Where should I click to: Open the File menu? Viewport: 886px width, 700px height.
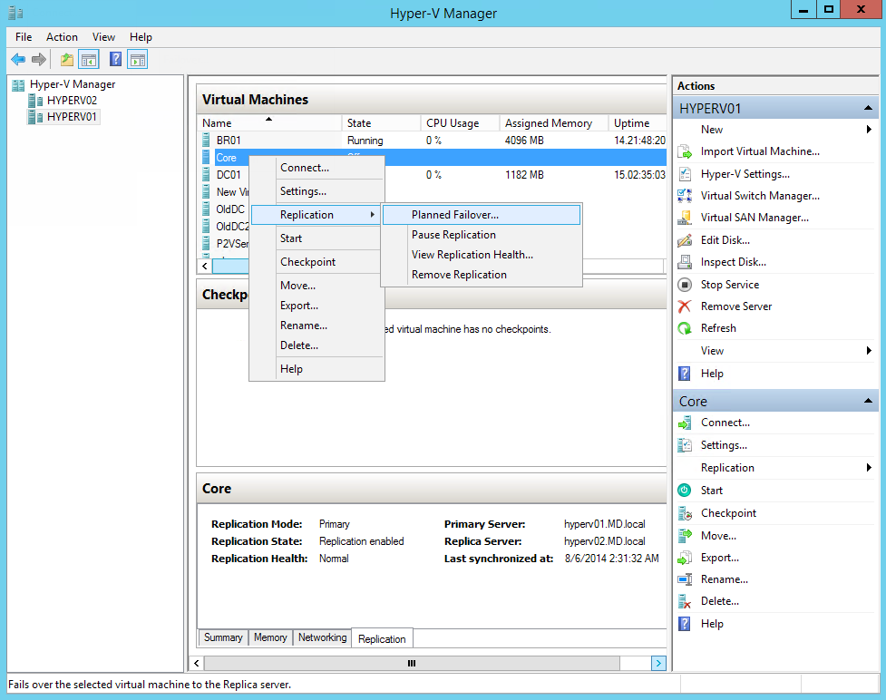(x=24, y=37)
